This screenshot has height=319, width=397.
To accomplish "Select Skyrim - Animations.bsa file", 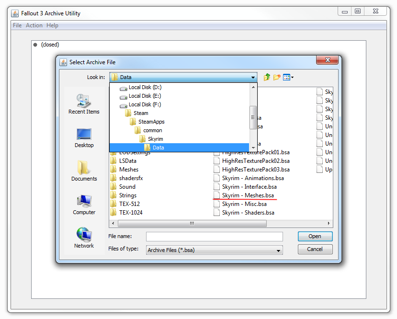I will click(x=249, y=178).
